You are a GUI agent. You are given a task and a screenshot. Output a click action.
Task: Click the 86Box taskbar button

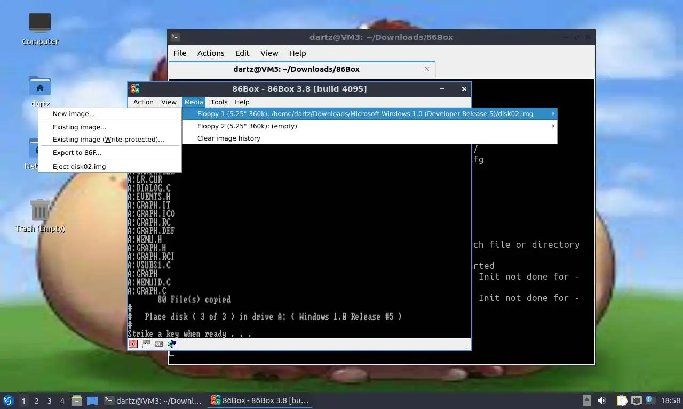click(260, 400)
